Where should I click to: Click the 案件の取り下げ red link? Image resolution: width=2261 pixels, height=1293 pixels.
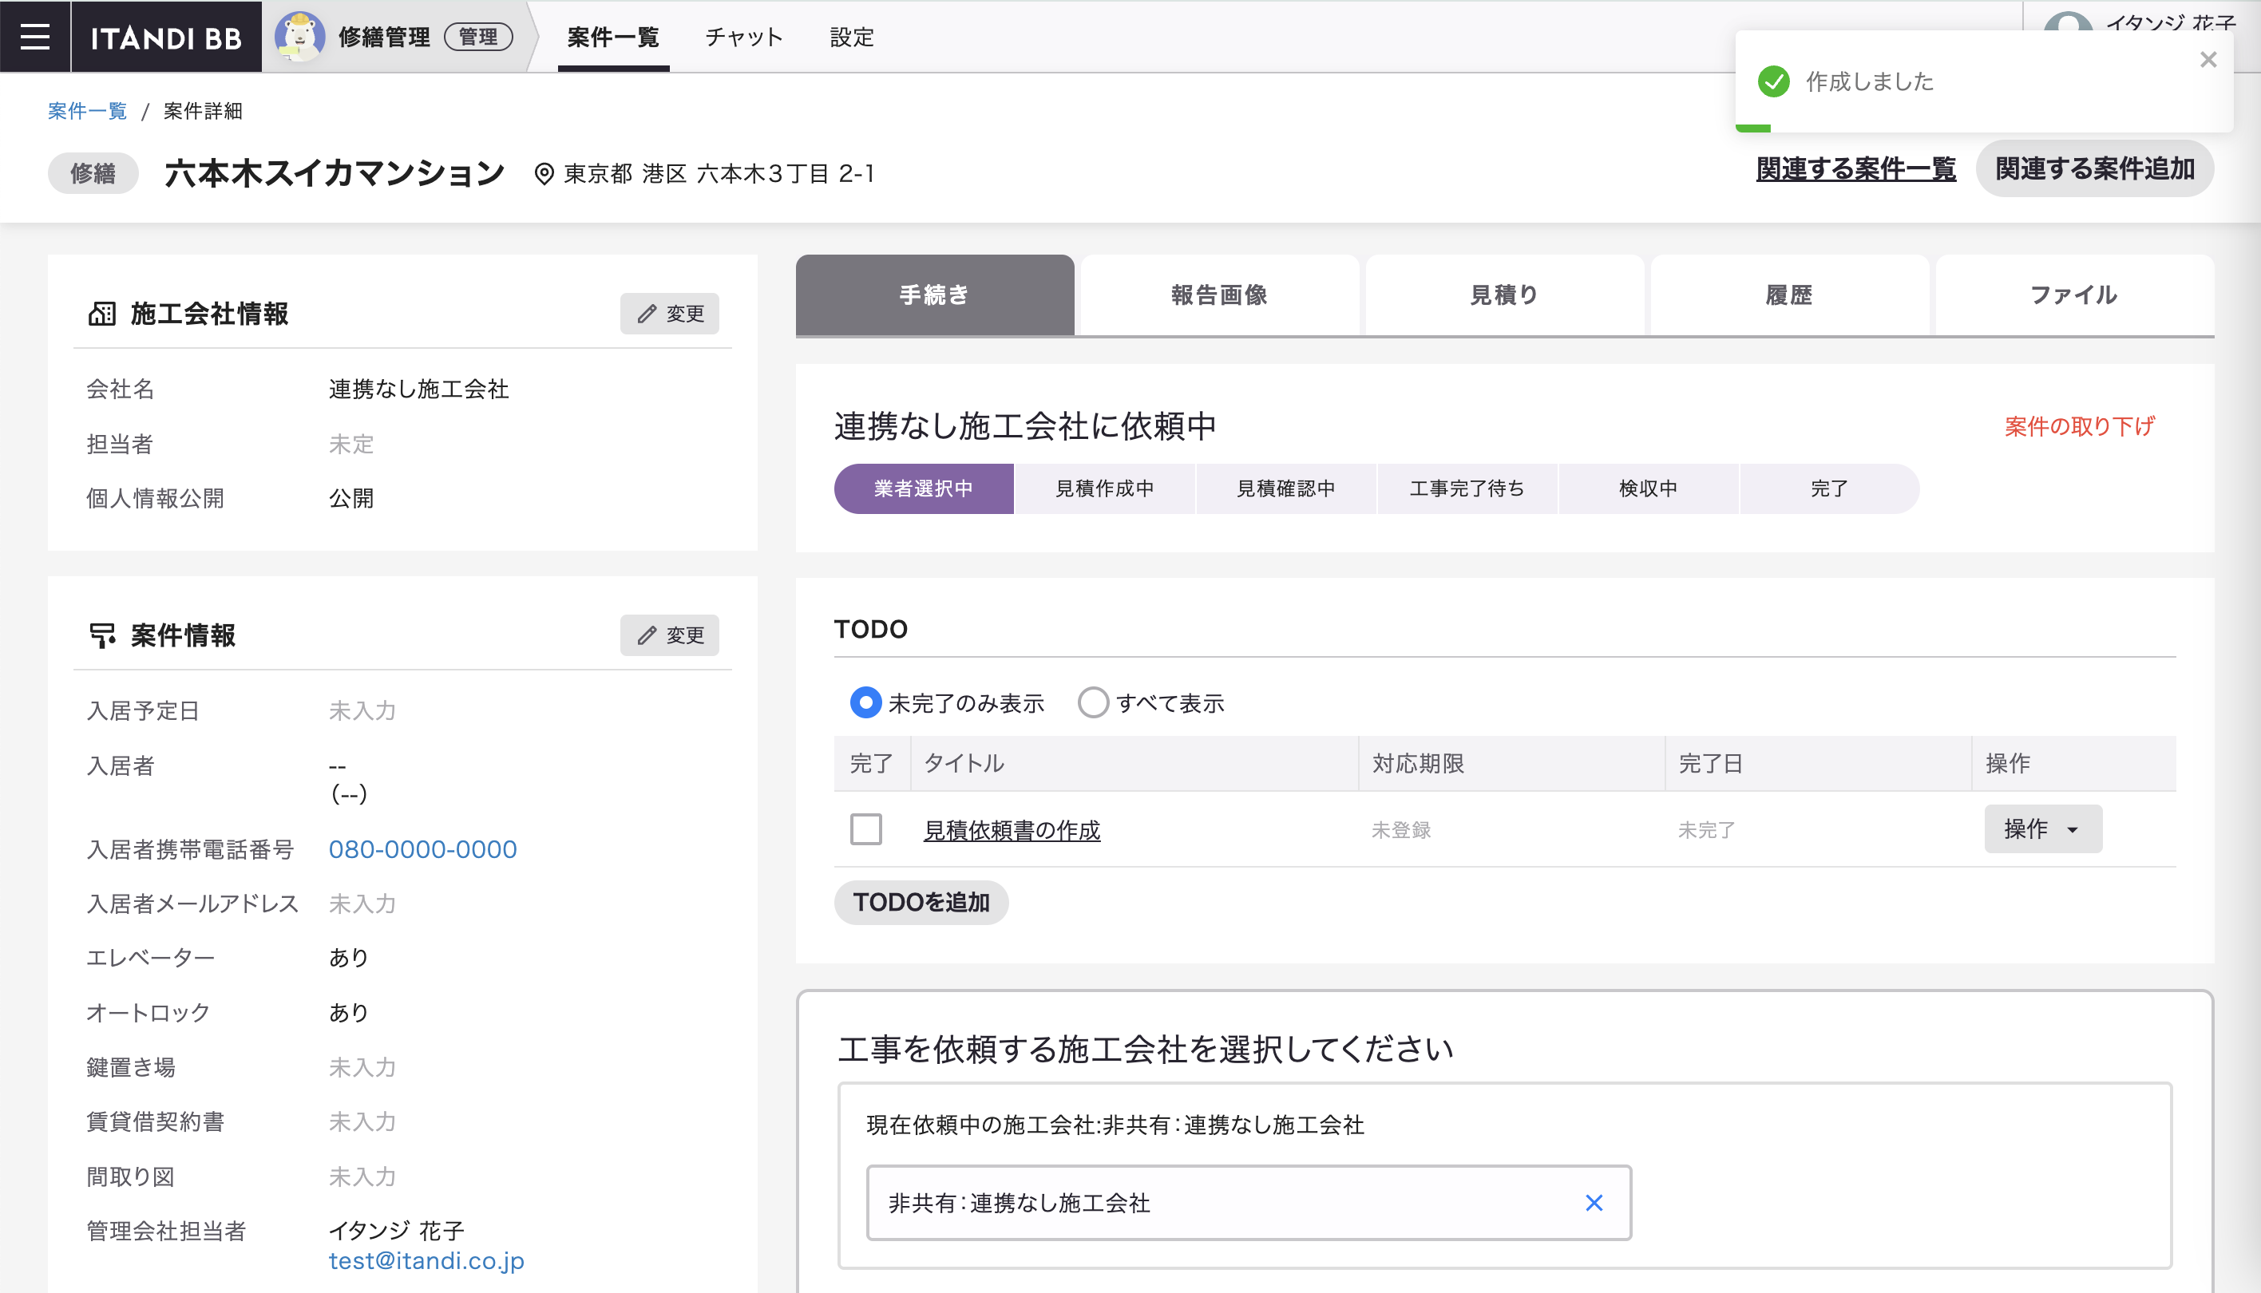click(2078, 426)
